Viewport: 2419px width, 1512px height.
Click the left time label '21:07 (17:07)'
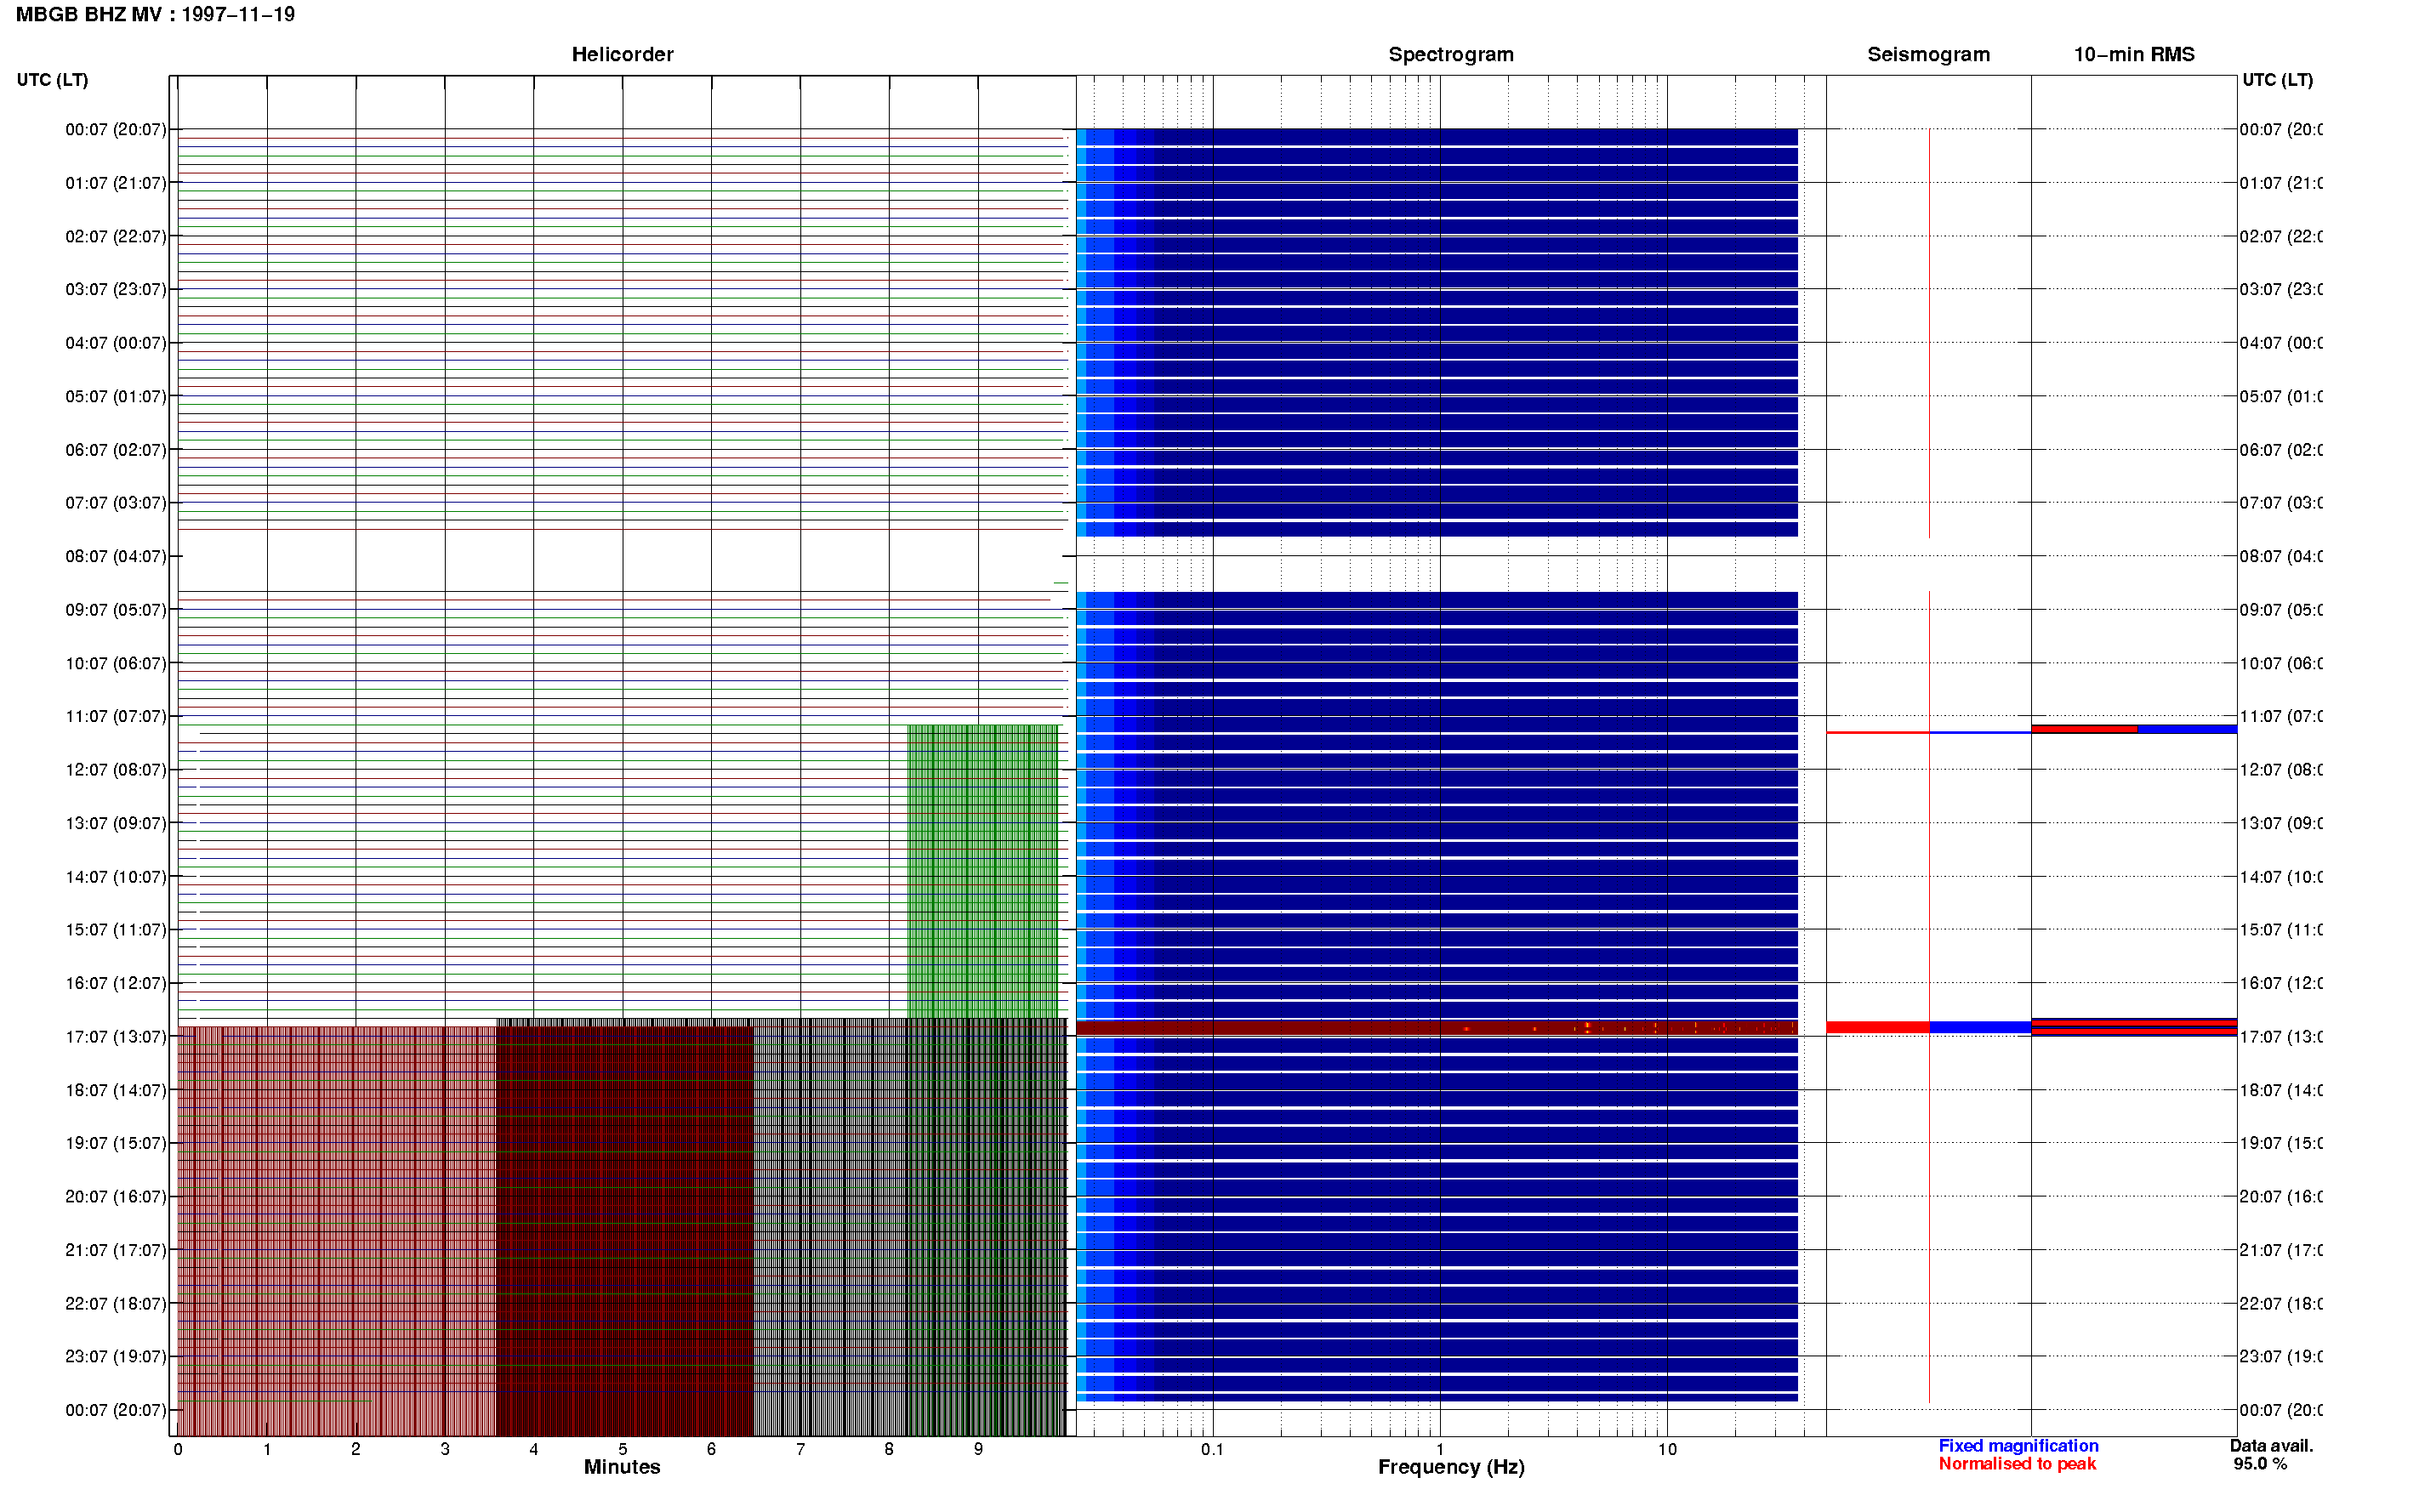116,1250
